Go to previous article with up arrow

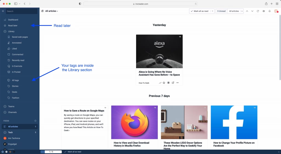pyautogui.click(x=247, y=11)
